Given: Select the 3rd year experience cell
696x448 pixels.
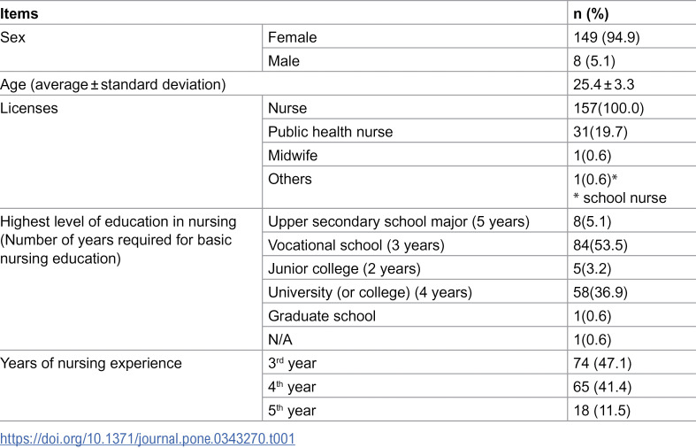Looking at the screenshot, I should click(x=415, y=363).
